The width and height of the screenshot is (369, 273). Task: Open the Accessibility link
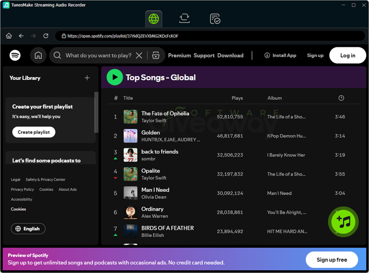click(22, 199)
